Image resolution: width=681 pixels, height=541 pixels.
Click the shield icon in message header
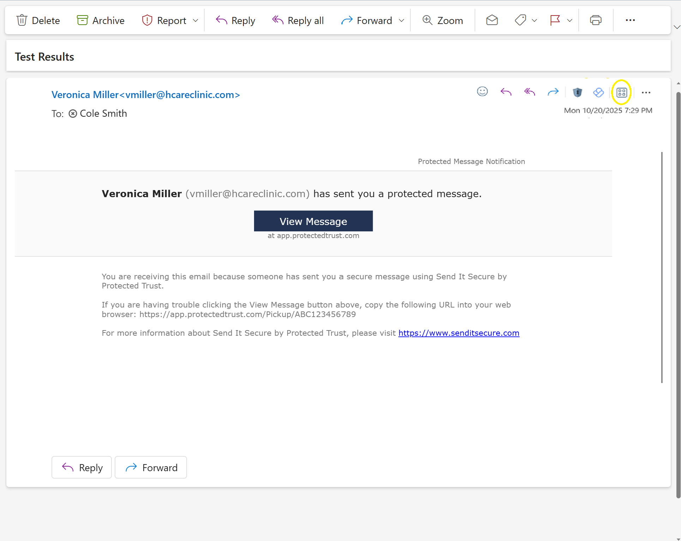point(577,92)
